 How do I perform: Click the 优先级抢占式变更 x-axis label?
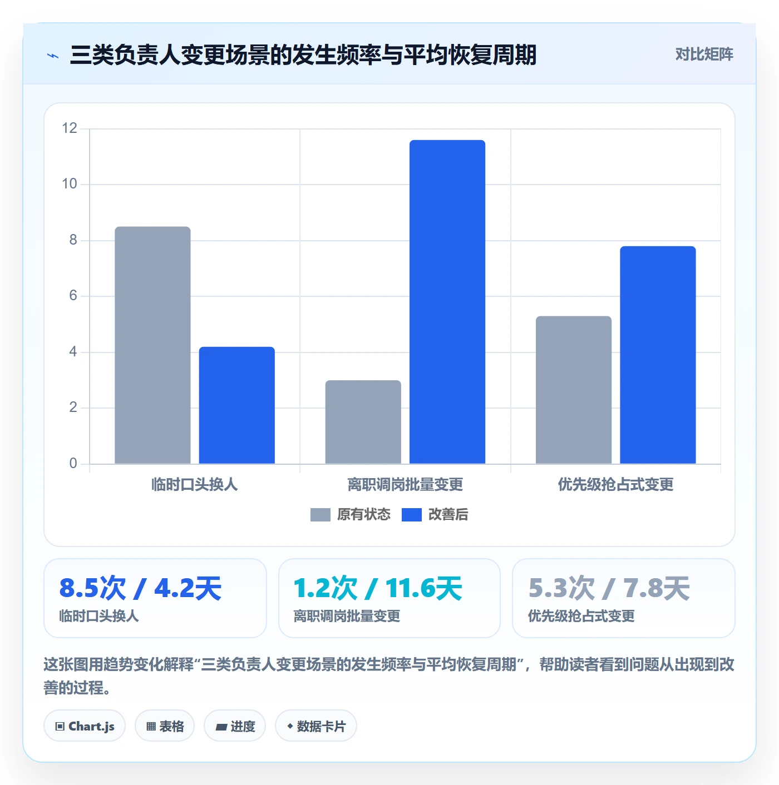[x=616, y=485]
